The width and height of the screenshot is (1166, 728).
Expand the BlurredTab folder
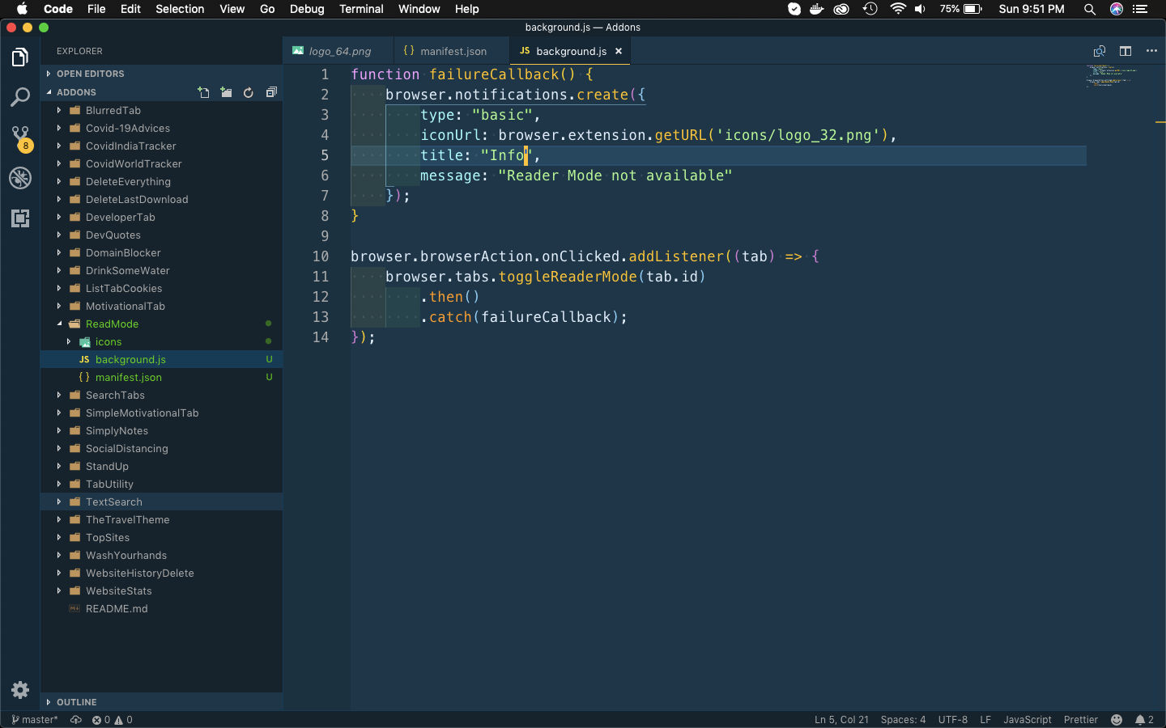(162, 110)
